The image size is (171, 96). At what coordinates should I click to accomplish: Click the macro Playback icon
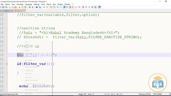89,7
